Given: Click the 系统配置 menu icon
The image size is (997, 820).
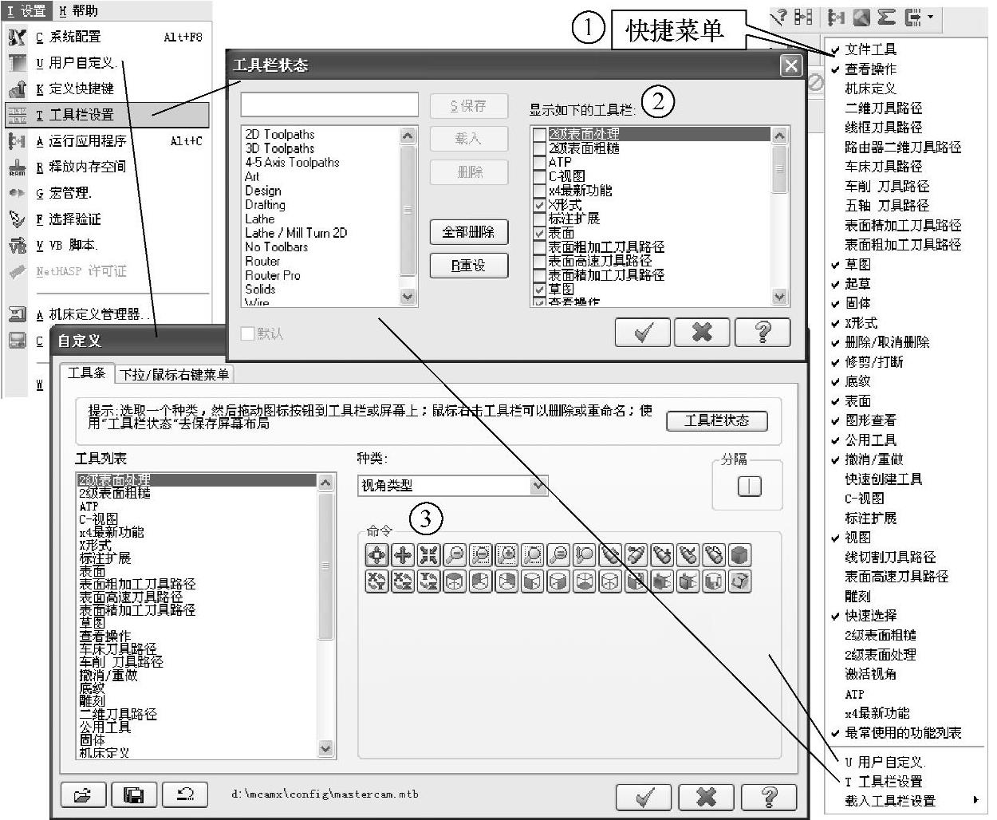Looking at the screenshot, I should click(18, 37).
